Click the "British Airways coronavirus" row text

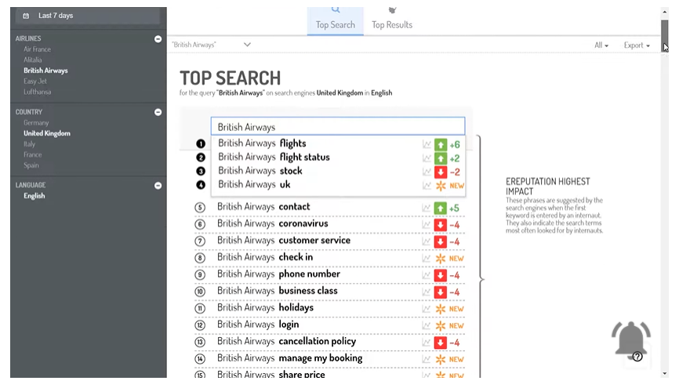coord(273,223)
